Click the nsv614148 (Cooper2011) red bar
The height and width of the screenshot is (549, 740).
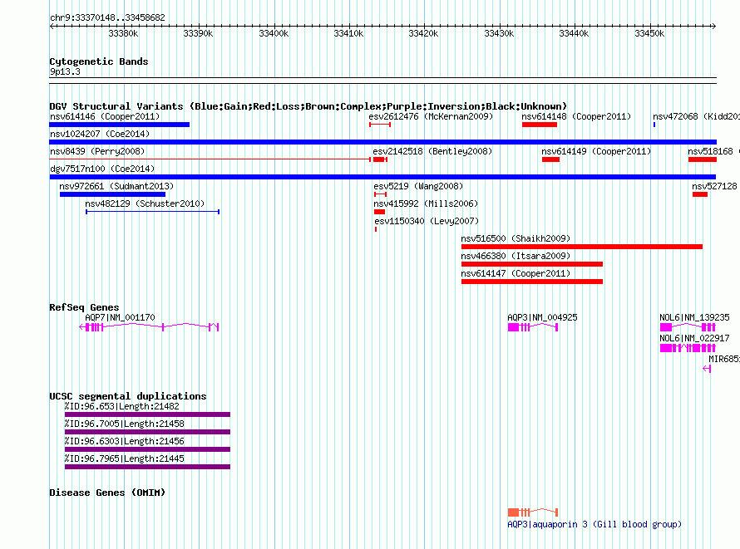click(x=540, y=125)
